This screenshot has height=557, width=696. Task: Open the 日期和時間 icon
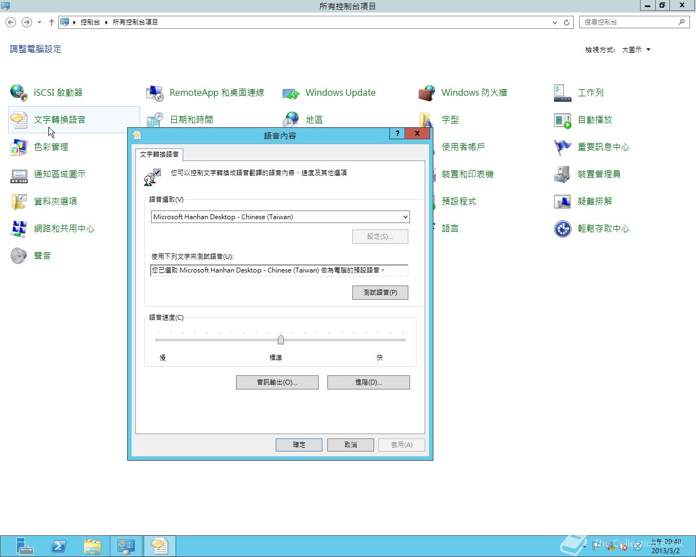[x=155, y=120]
